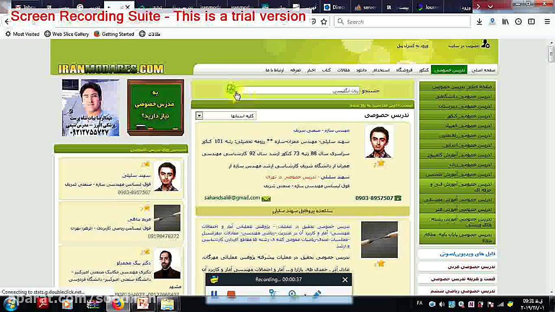Open the دانلود nav item
This screenshot has height=312, width=555.
click(361, 70)
